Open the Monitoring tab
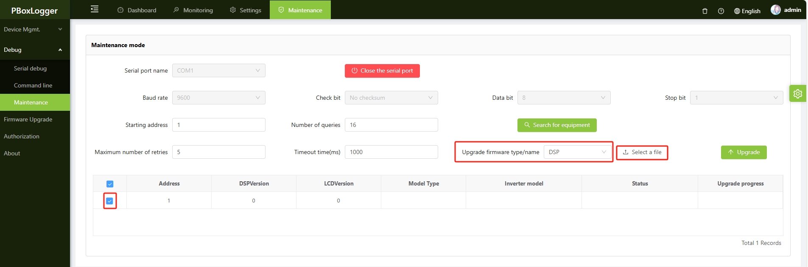 193,10
